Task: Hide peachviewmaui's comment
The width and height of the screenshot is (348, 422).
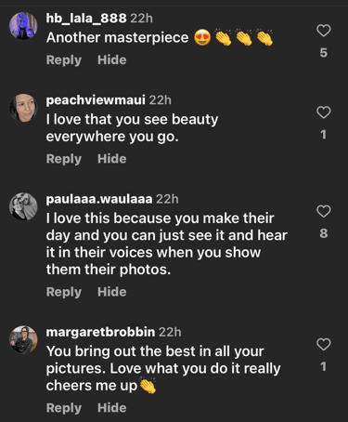Action: coord(112,159)
